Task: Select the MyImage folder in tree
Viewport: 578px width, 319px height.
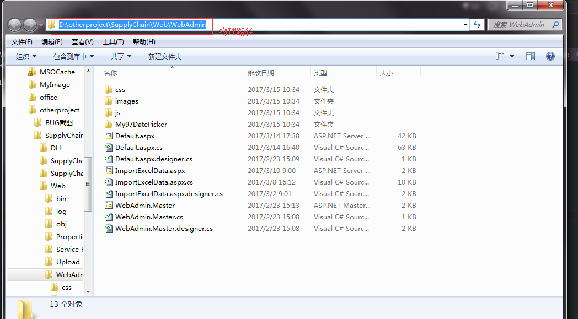Action: pyautogui.click(x=55, y=85)
